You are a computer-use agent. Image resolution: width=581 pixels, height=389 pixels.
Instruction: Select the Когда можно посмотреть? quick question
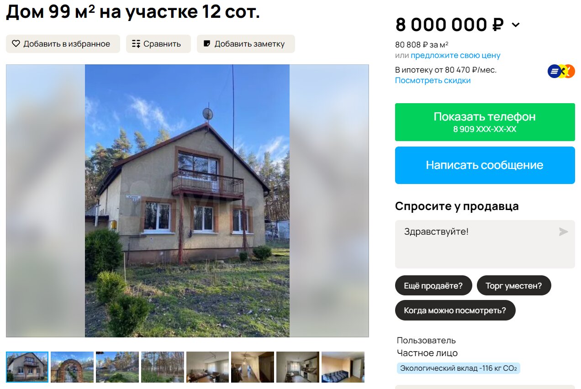[x=455, y=310]
